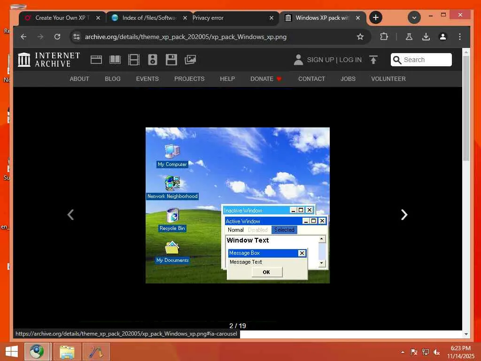The height and width of the screenshot is (361, 481).
Task: Show previous carousel image
Action: 70,214
